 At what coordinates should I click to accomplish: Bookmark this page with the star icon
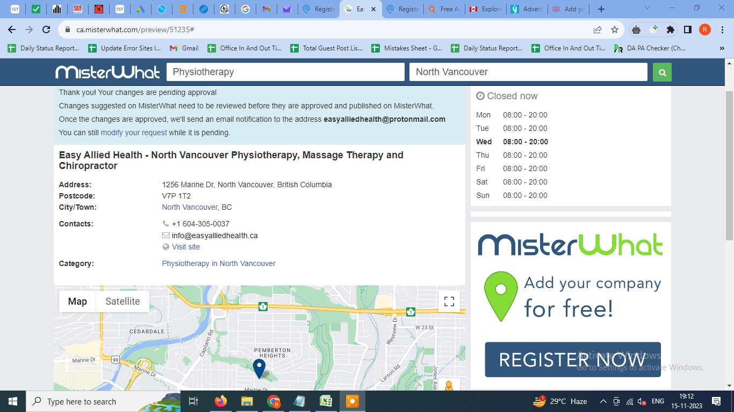click(x=615, y=30)
